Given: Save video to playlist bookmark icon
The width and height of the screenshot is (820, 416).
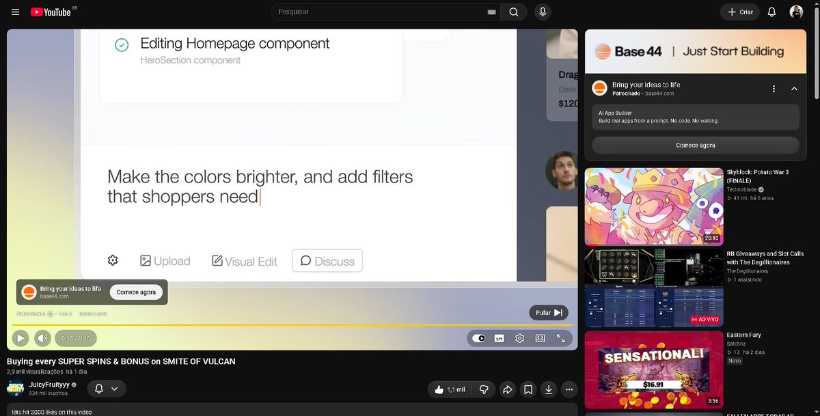Looking at the screenshot, I should [x=528, y=389].
